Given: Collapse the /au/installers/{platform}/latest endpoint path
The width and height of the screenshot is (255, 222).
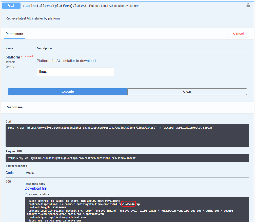Looking at the screenshot, I should (55, 6).
